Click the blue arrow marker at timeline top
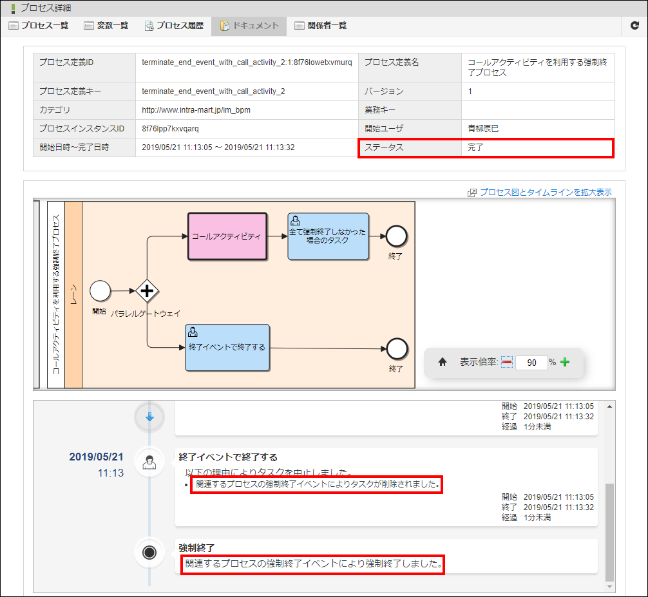Screen dimensions: 648x597 tap(149, 417)
